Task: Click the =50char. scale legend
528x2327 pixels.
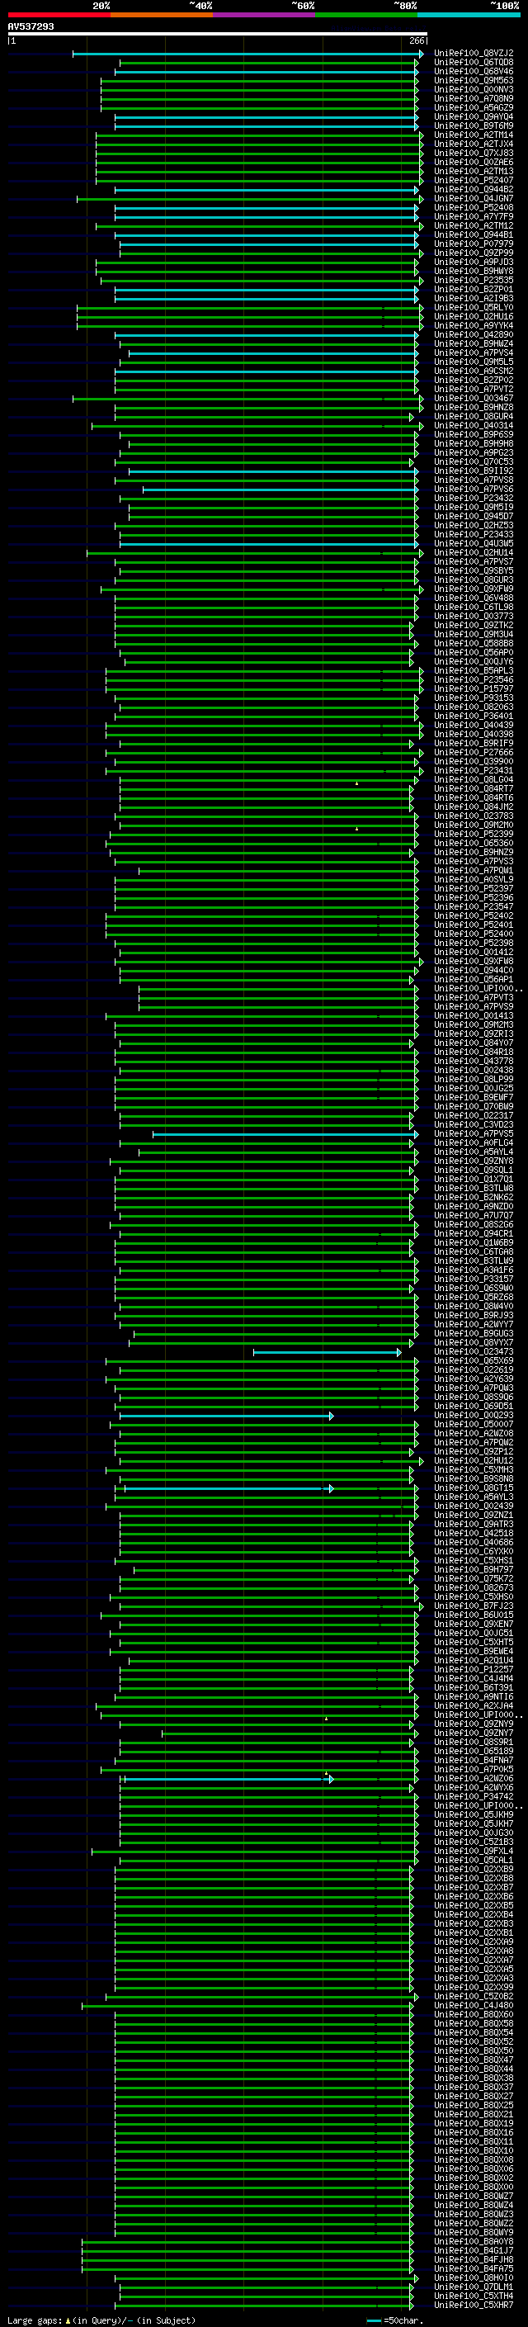Action: pos(395,2320)
